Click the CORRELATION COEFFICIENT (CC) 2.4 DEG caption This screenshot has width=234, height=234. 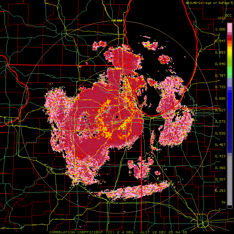click(91, 232)
